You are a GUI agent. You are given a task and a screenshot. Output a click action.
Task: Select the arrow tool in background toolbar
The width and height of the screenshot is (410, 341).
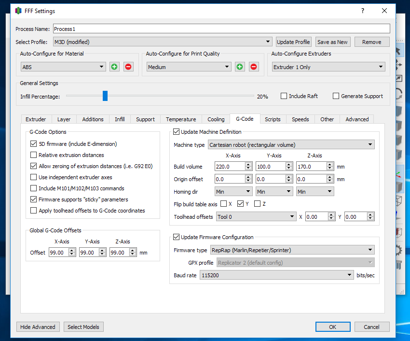pyautogui.click(x=398, y=51)
